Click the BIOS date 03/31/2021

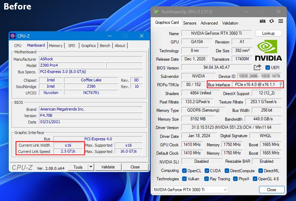[91, 122]
